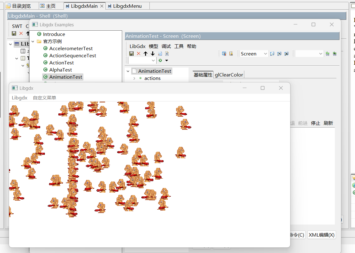Click the save icon in AnimationTest toolbar
The width and height of the screenshot is (355, 253).
(131, 54)
